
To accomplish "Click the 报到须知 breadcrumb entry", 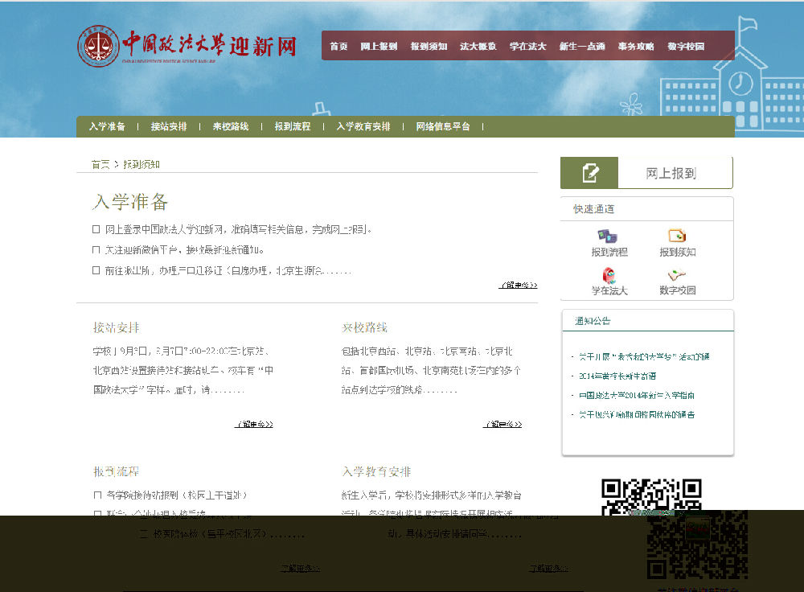I will coord(142,164).
